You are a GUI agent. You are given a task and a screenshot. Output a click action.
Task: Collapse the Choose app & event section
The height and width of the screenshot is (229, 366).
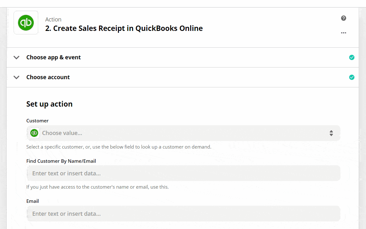coord(16,57)
